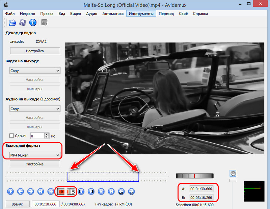Open the Автоматика menu
Image resolution: width=270 pixels, height=209 pixels.
(113, 13)
